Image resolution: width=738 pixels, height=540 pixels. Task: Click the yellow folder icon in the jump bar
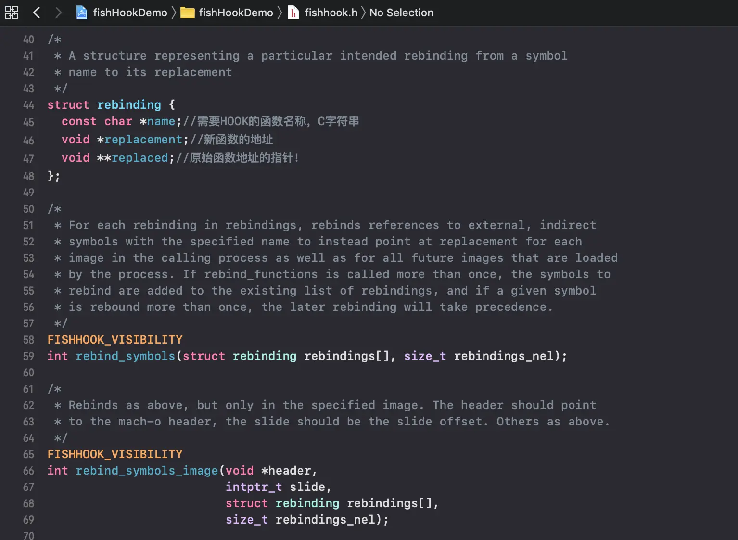tap(187, 13)
